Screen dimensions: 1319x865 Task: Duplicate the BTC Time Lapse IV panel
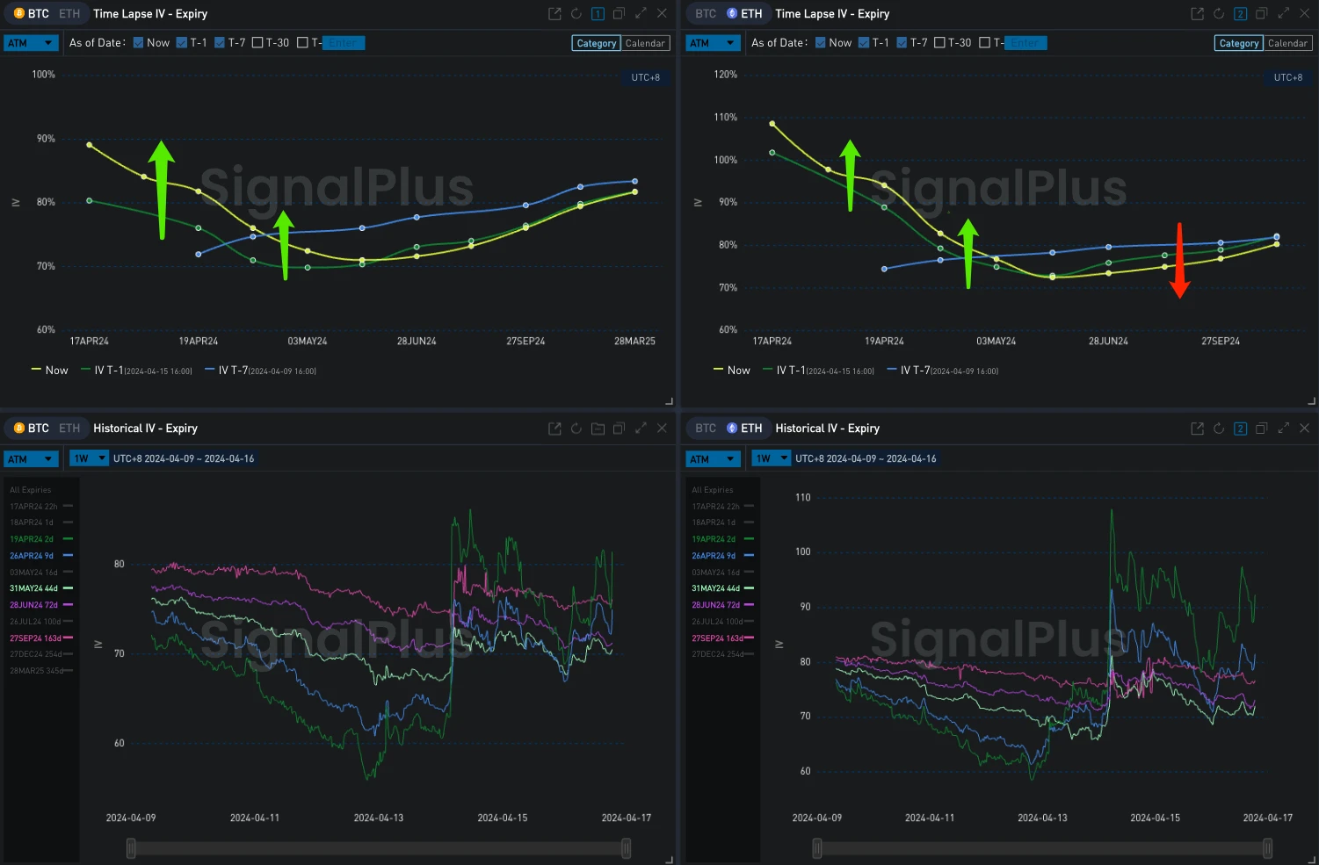point(620,13)
